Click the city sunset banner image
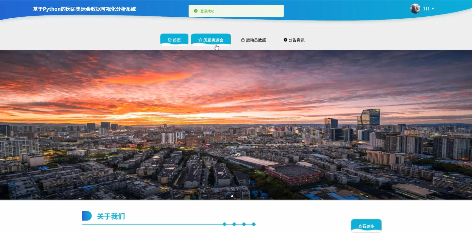This screenshot has height=233, width=472. click(236, 125)
